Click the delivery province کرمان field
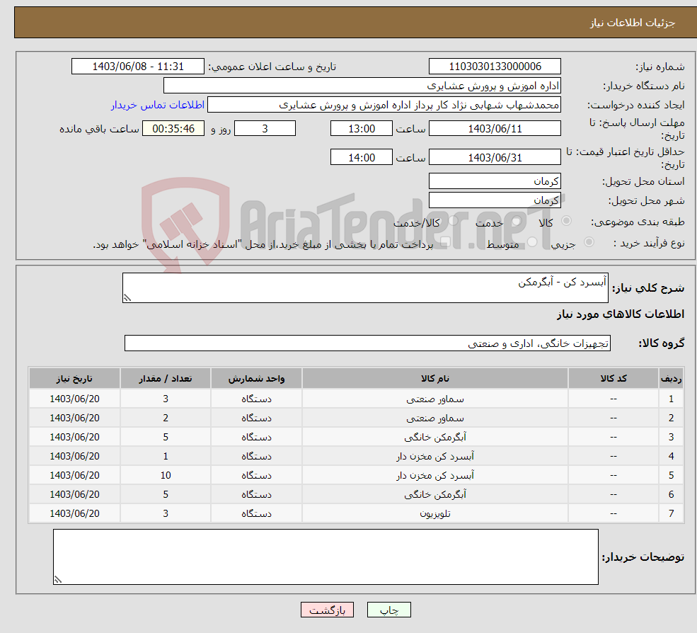This screenshot has width=697, height=633. coord(495,181)
